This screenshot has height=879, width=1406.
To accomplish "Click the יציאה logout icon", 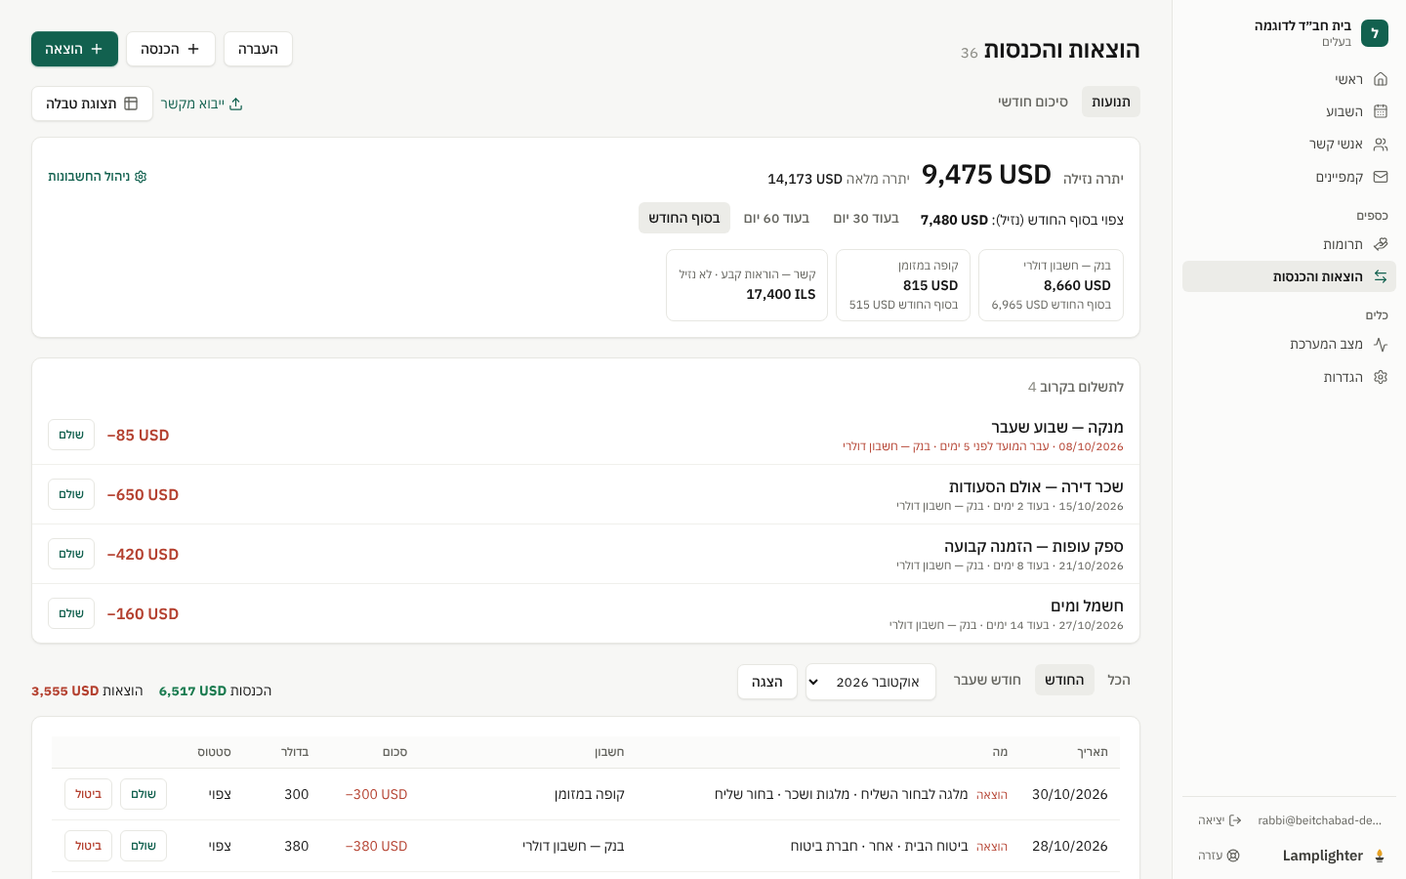I will point(1235,820).
